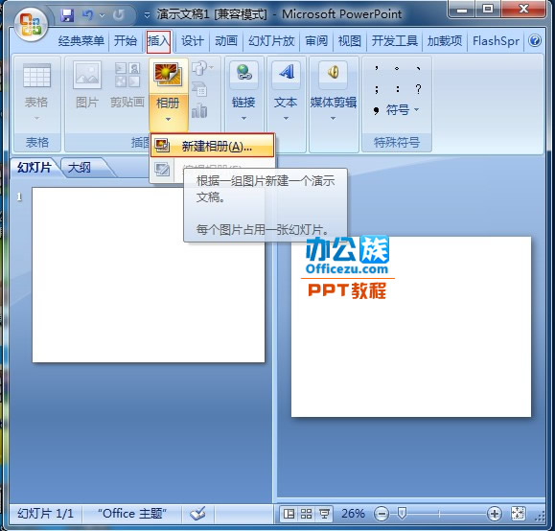Switch to the 设计 tab

[x=193, y=41]
